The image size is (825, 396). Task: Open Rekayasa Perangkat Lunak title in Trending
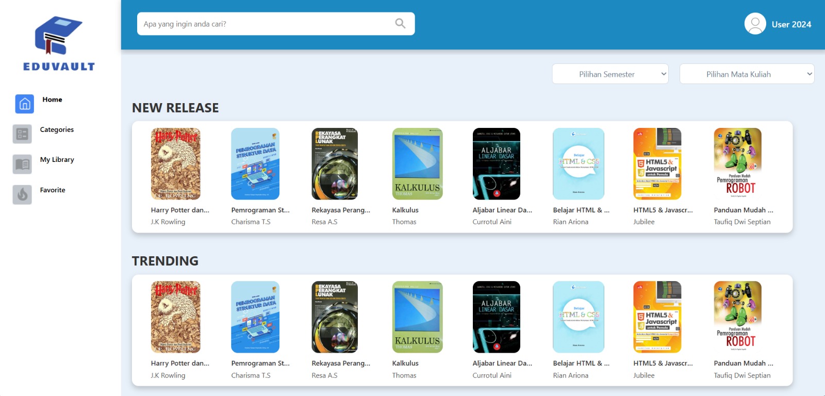(341, 363)
